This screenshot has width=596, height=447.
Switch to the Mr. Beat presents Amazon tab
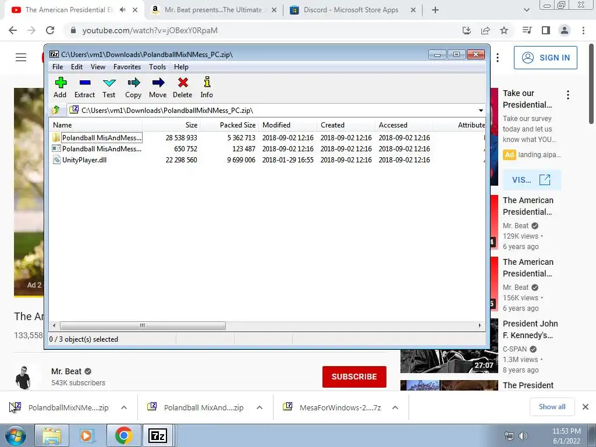coord(213,10)
